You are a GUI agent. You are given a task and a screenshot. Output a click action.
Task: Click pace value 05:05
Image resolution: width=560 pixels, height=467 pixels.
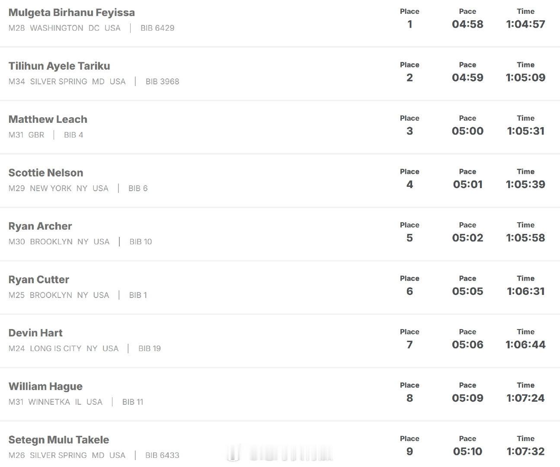pyautogui.click(x=467, y=291)
